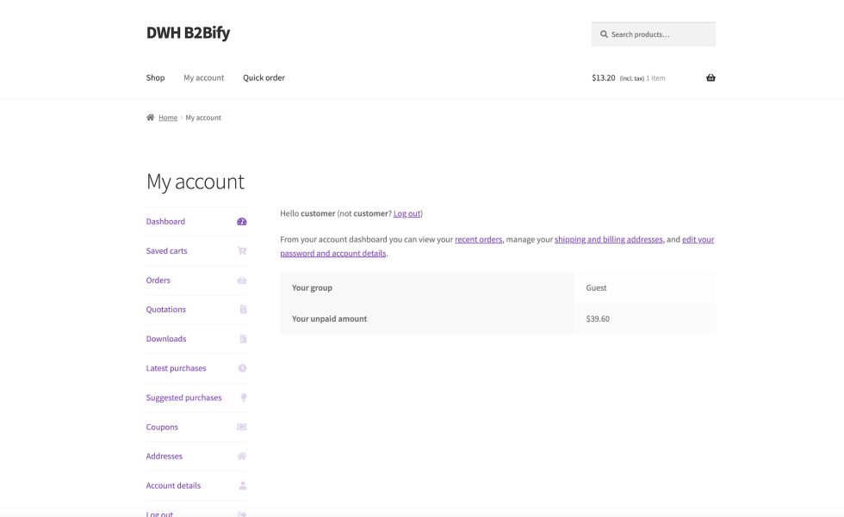Click the Home breadcrumb link
Image resolution: width=844 pixels, height=517 pixels.
click(168, 118)
